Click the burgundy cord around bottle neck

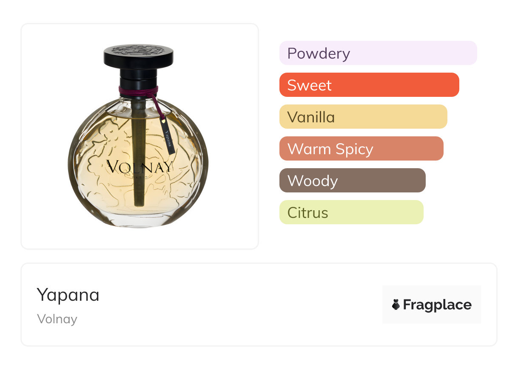tap(138, 90)
